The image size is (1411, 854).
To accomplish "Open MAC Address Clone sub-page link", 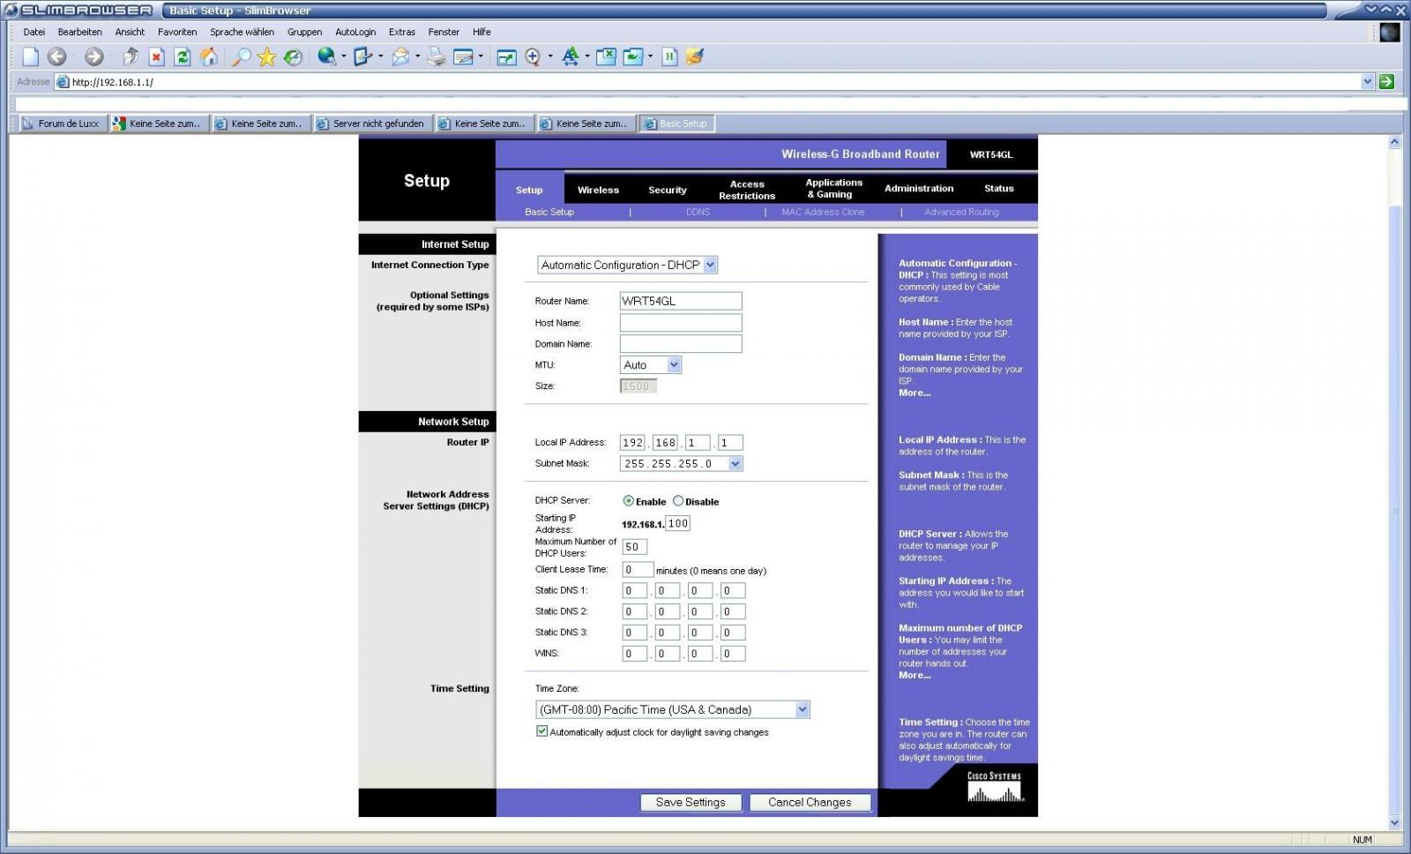I will [x=823, y=212].
